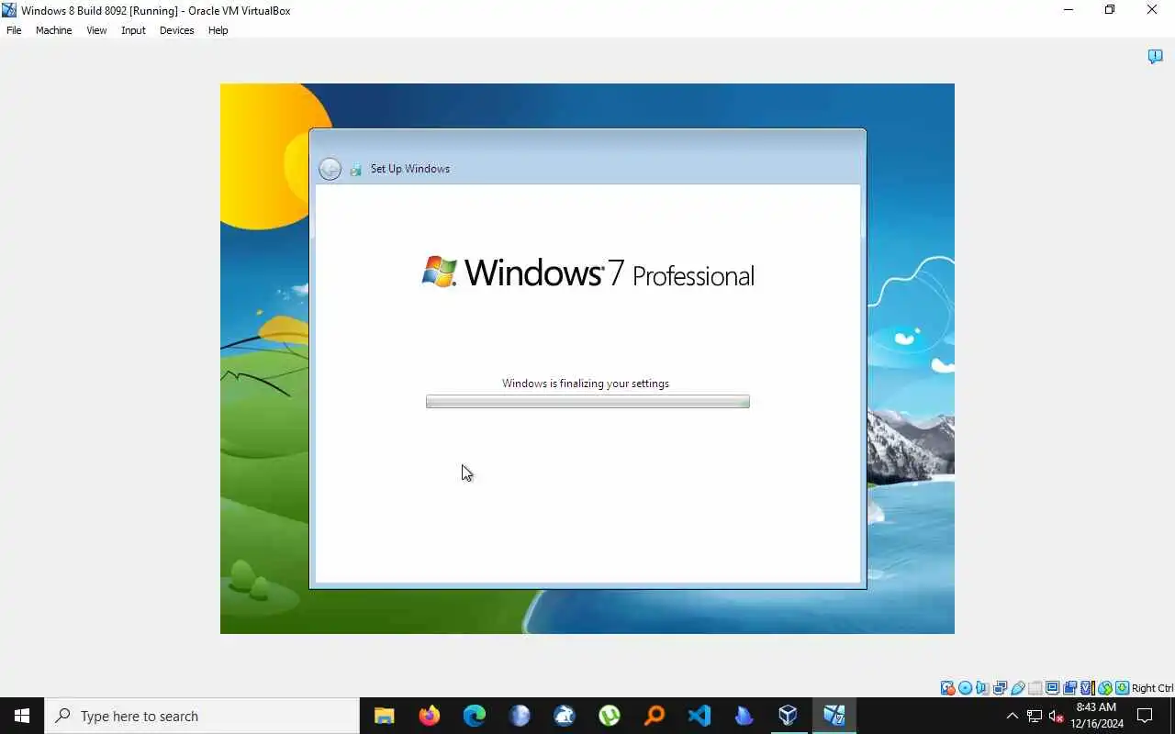
Task: Open the Windows notification center
Action: point(1145,716)
